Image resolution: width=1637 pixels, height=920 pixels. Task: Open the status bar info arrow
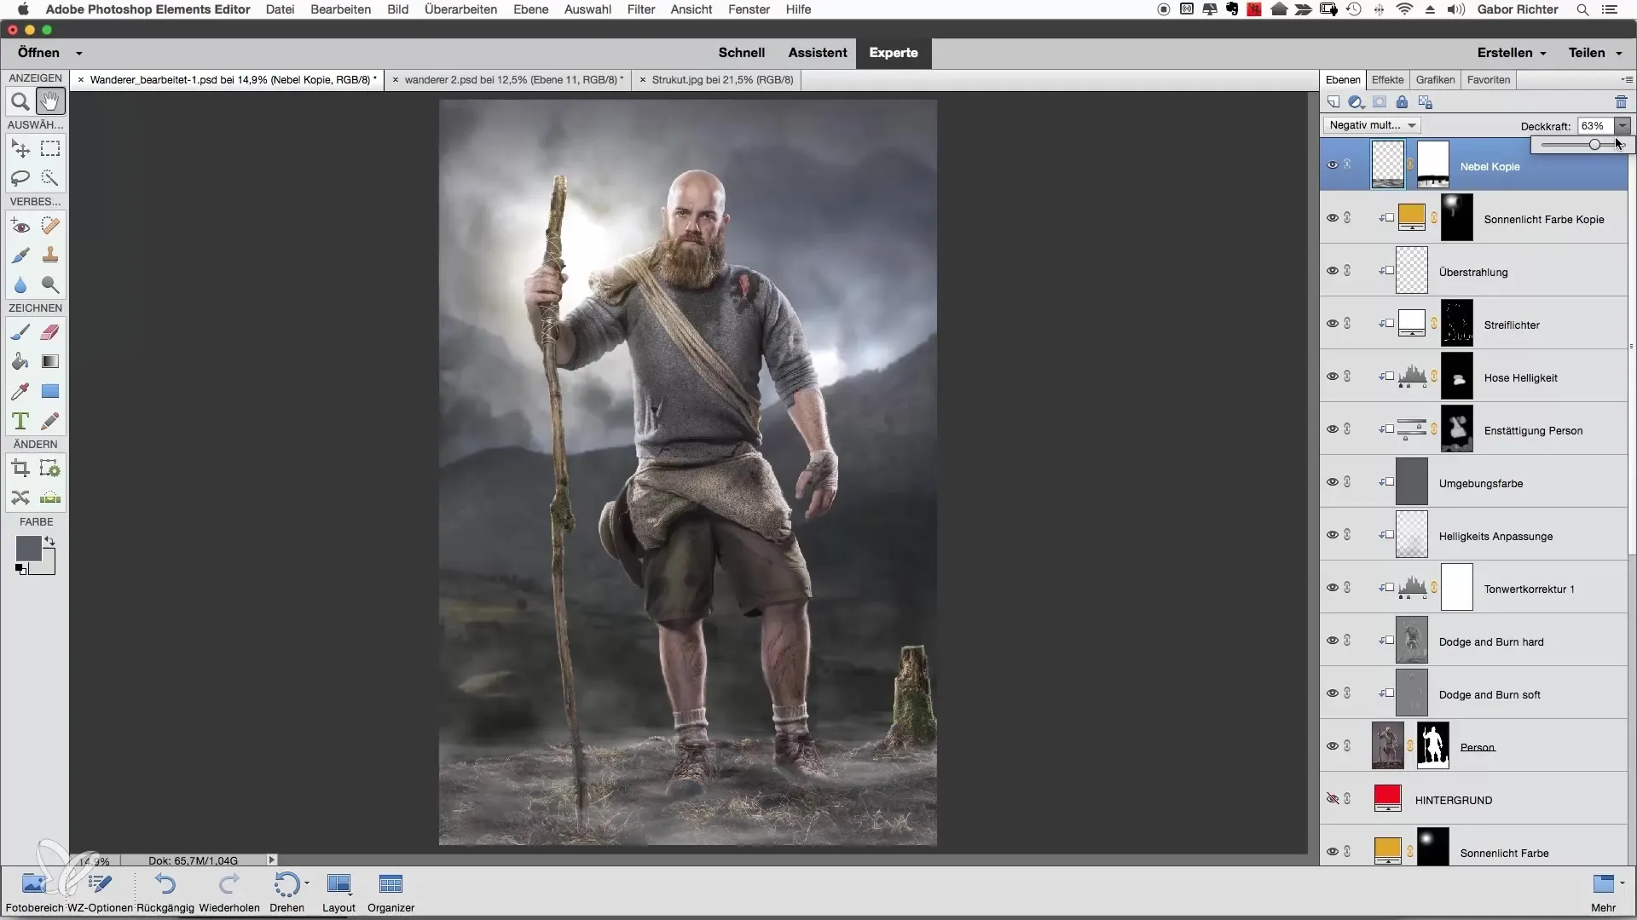point(272,860)
